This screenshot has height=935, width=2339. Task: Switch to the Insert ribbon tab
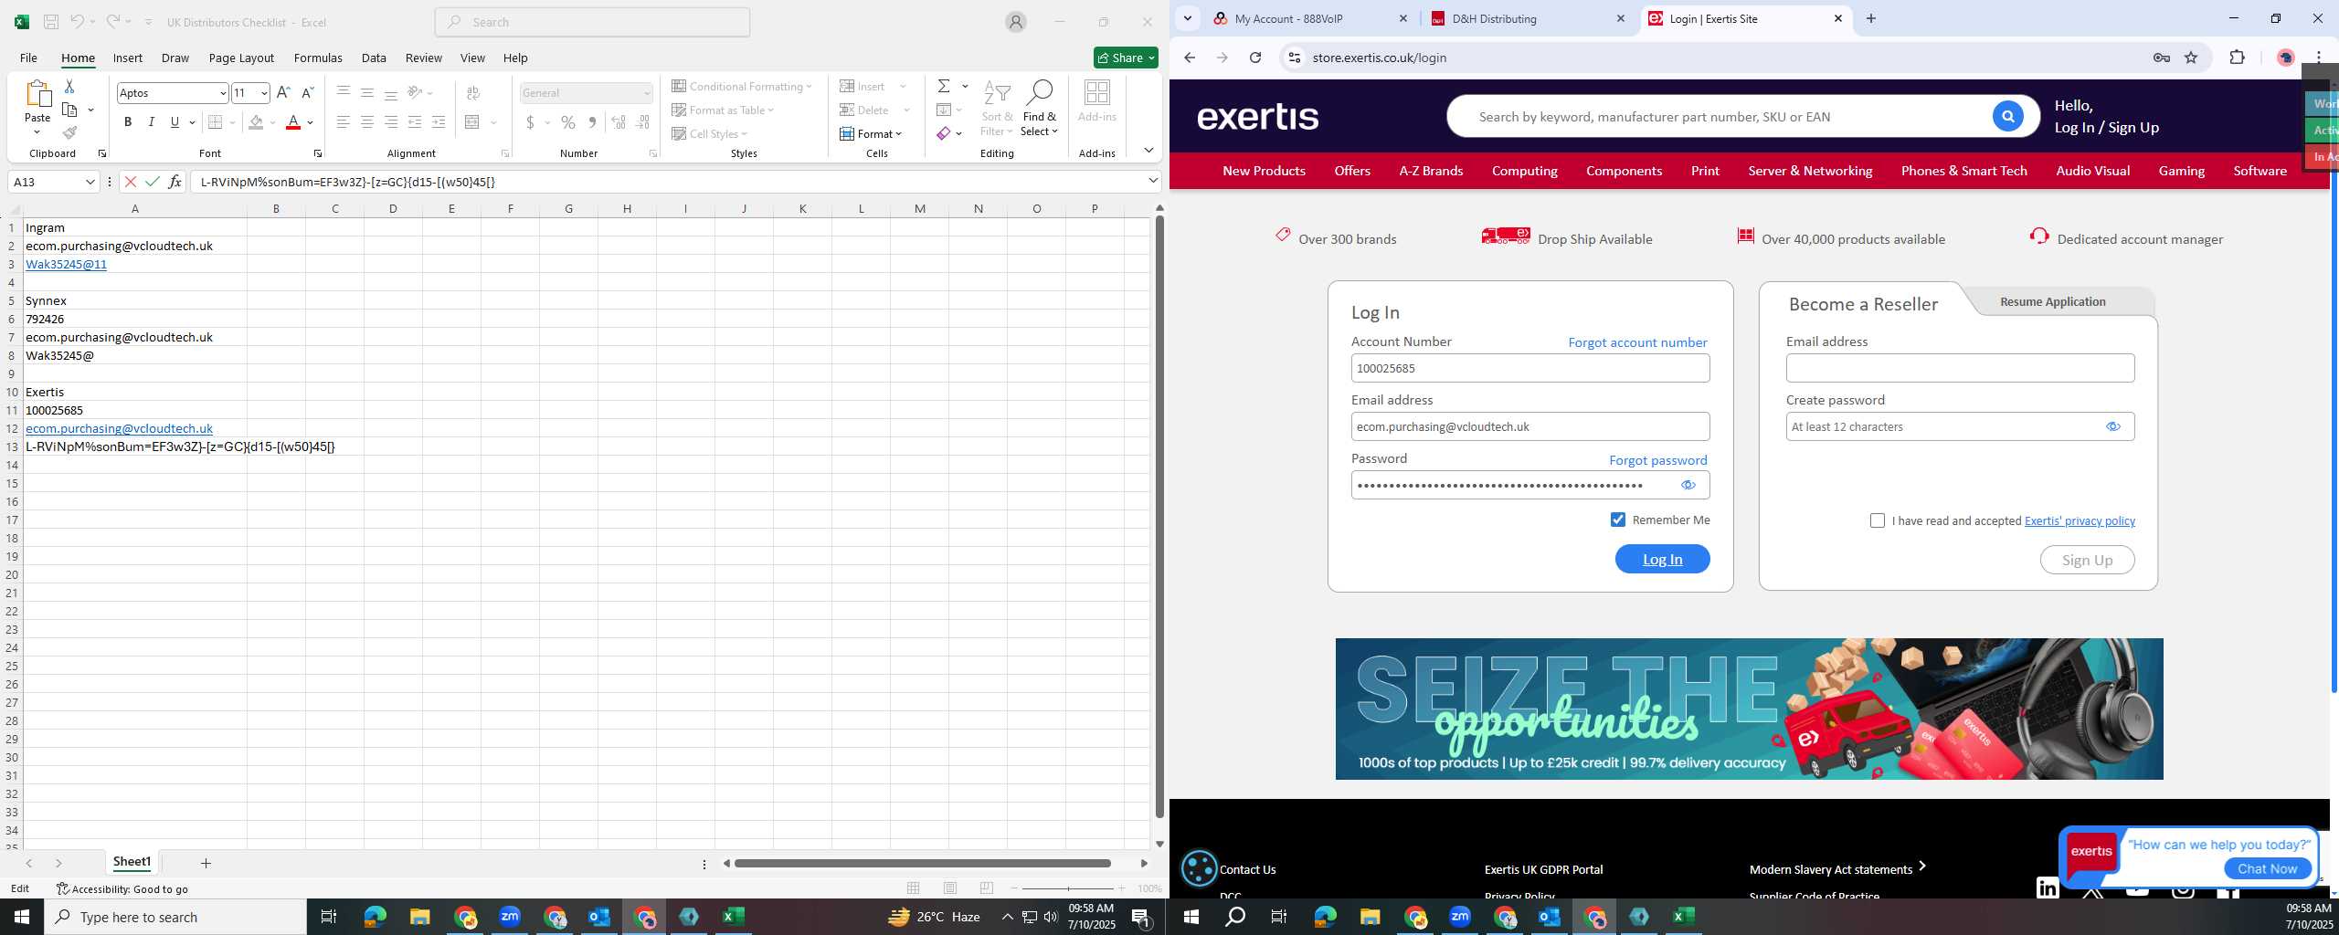point(127,58)
